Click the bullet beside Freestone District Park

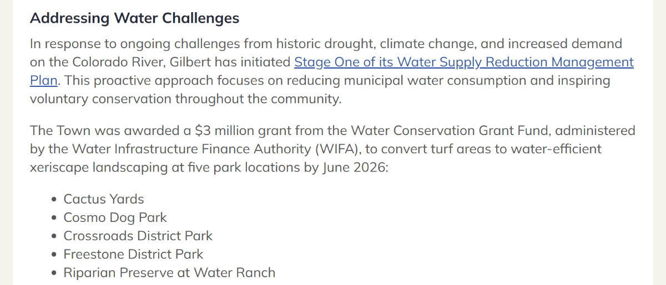[x=54, y=255]
